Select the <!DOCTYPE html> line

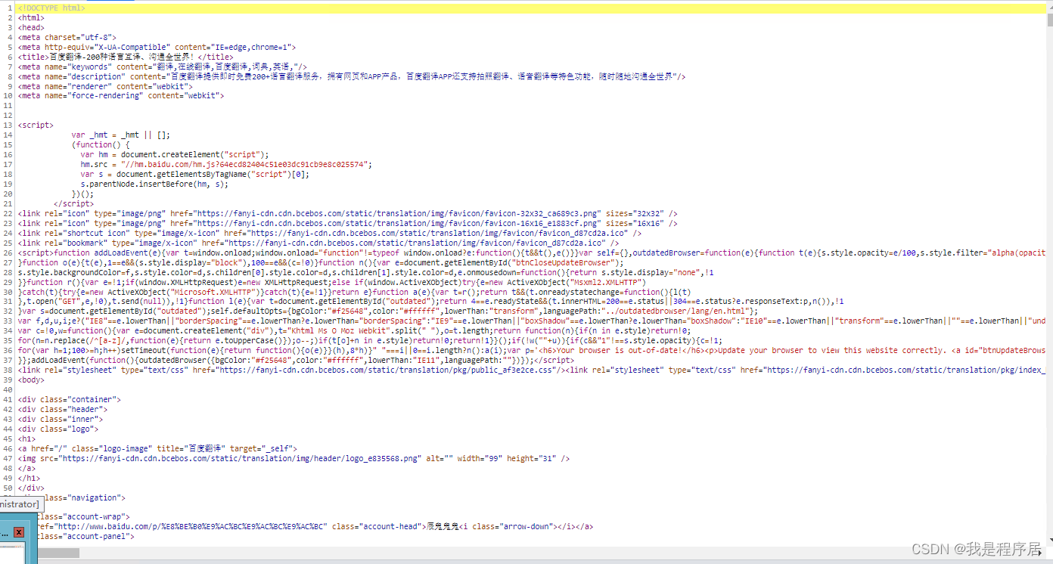[x=51, y=8]
